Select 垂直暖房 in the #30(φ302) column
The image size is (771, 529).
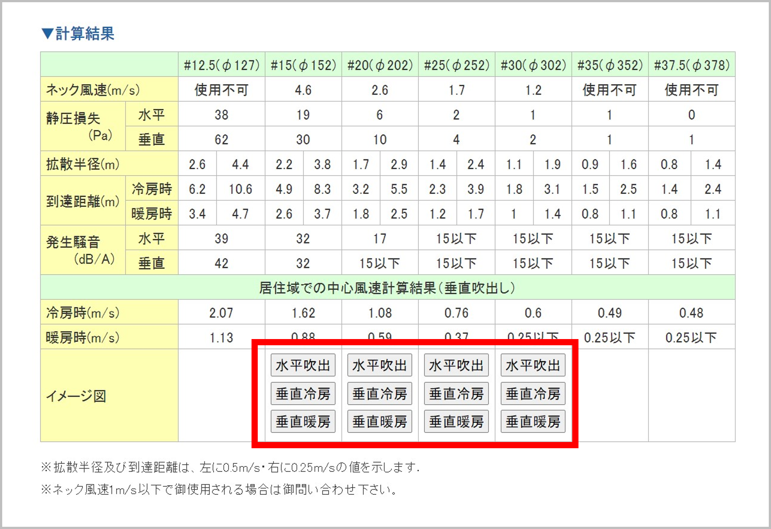(x=533, y=422)
